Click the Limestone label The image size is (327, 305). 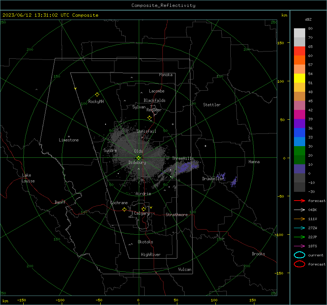69,140
